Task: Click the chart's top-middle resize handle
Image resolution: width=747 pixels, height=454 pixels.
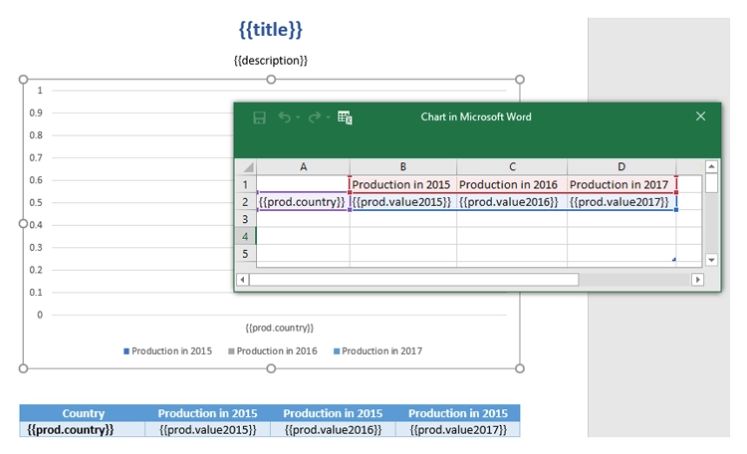Action: click(271, 80)
